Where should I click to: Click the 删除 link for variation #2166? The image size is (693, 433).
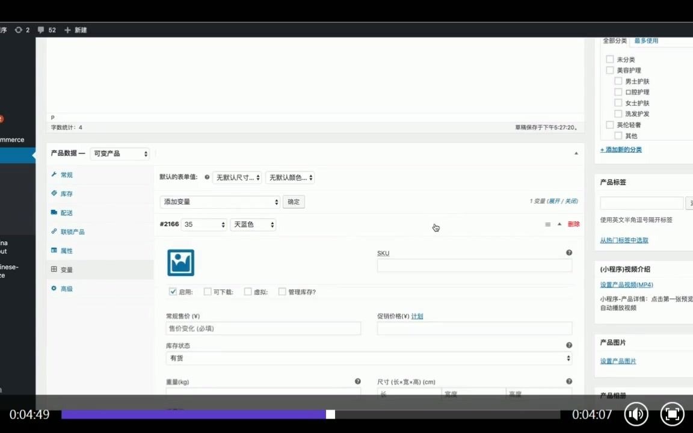[x=574, y=224]
